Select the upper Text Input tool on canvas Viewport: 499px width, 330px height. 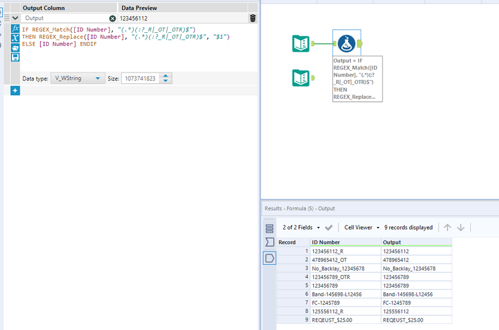point(301,44)
